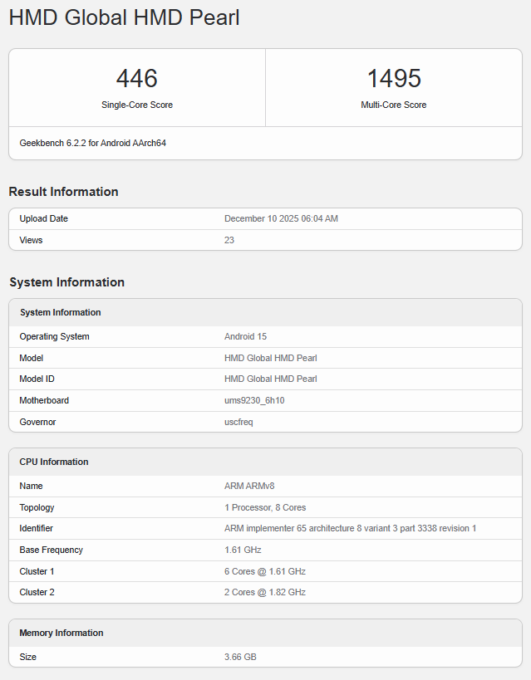Click the multi-core score 1495
The height and width of the screenshot is (680, 531).
(x=394, y=78)
